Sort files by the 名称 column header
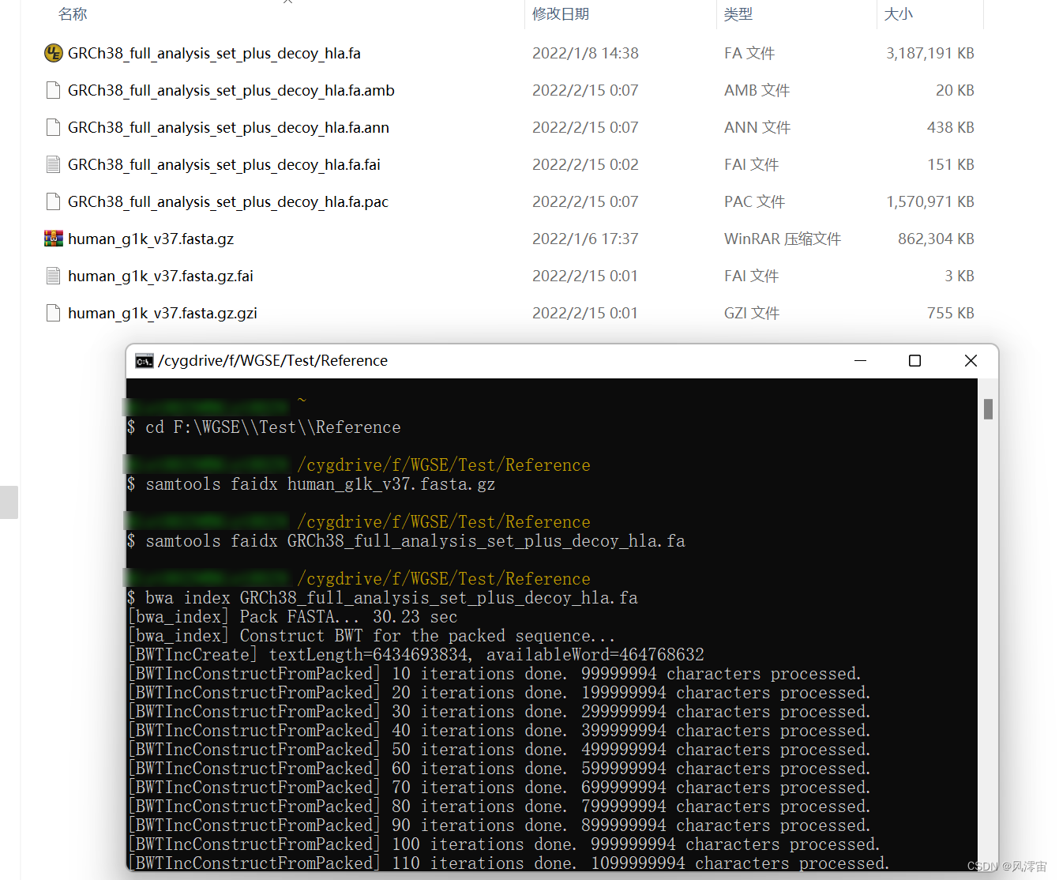Image resolution: width=1059 pixels, height=880 pixels. [73, 13]
